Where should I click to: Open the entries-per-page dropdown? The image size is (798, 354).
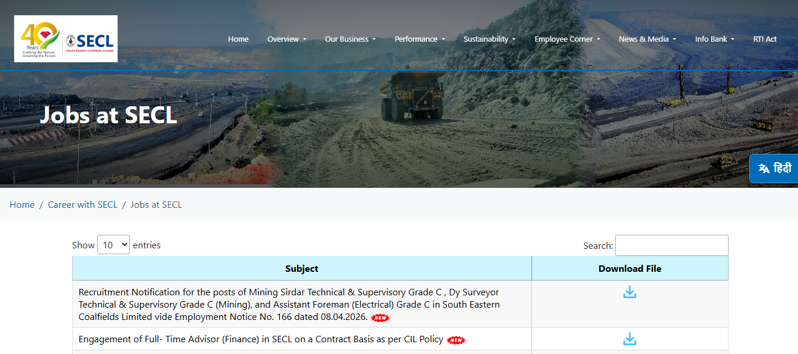point(113,245)
